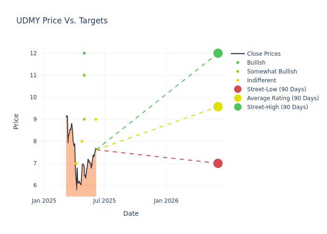Select the large red Street-Low target marker

[x=218, y=163]
